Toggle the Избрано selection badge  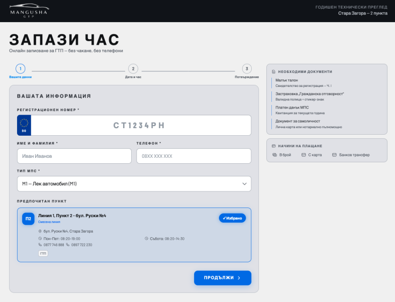(x=232, y=218)
